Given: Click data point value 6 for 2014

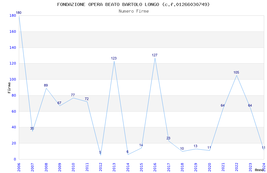Looking at the screenshot, I should pos(127,152).
